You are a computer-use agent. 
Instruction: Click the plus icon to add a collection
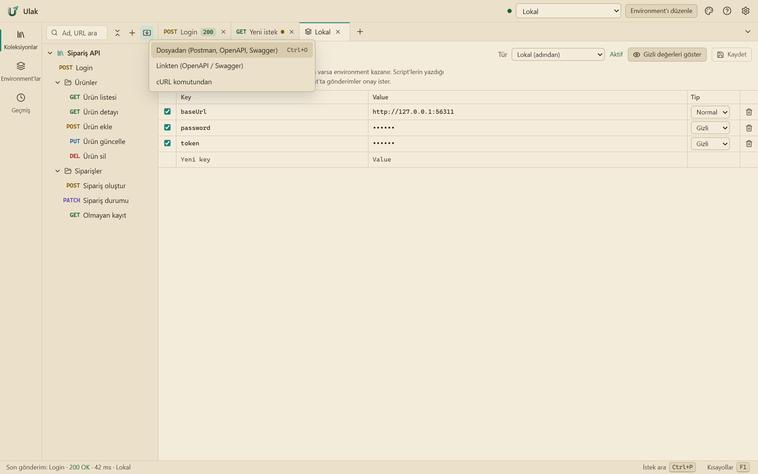pyautogui.click(x=132, y=33)
